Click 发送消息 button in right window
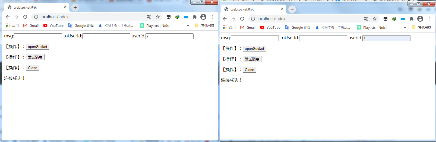Viewport: 436px width, 142px height. [x=252, y=59]
